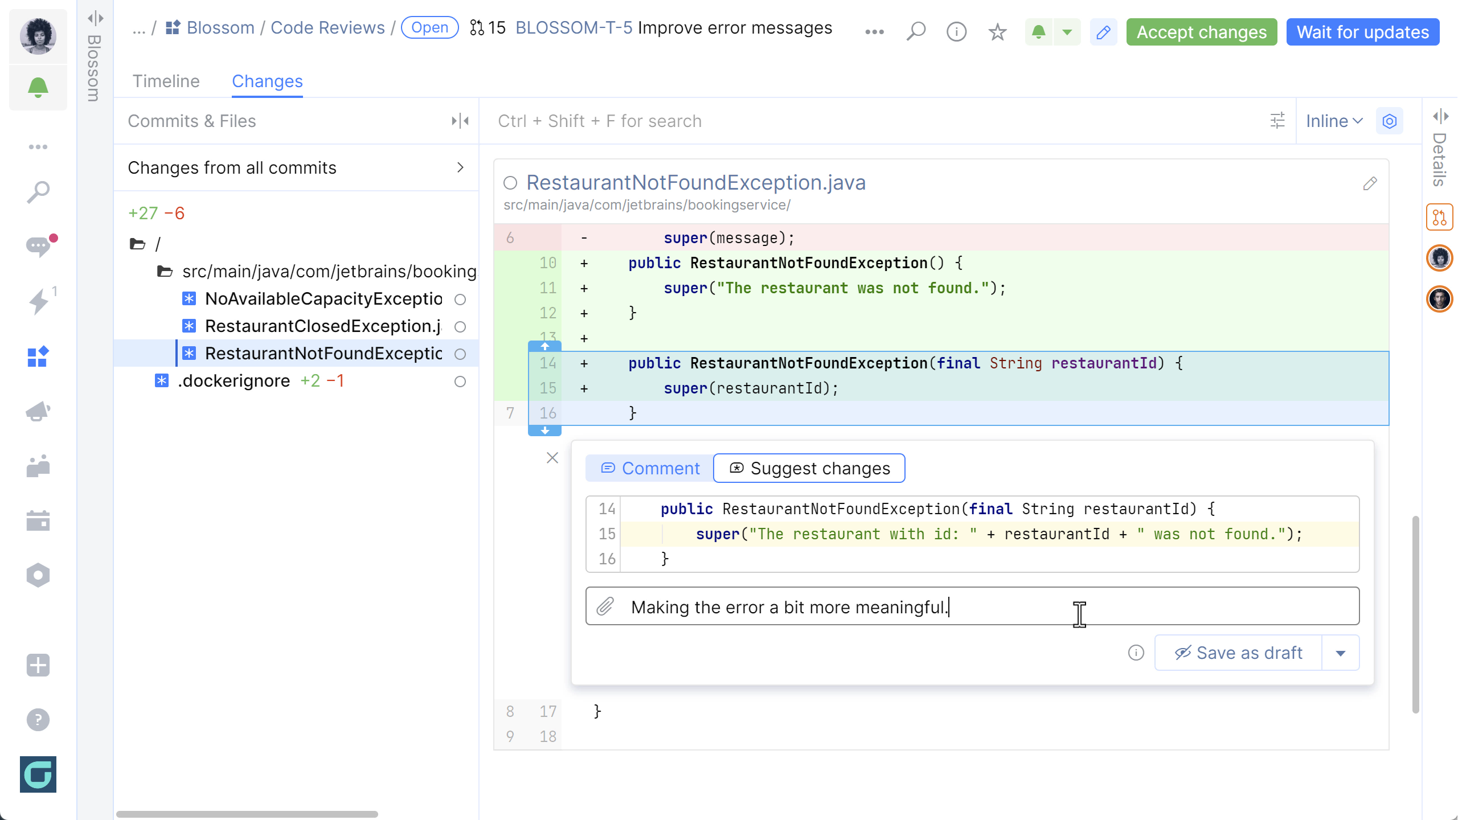
Task: Extend selection downward with arrow handle
Action: (545, 431)
